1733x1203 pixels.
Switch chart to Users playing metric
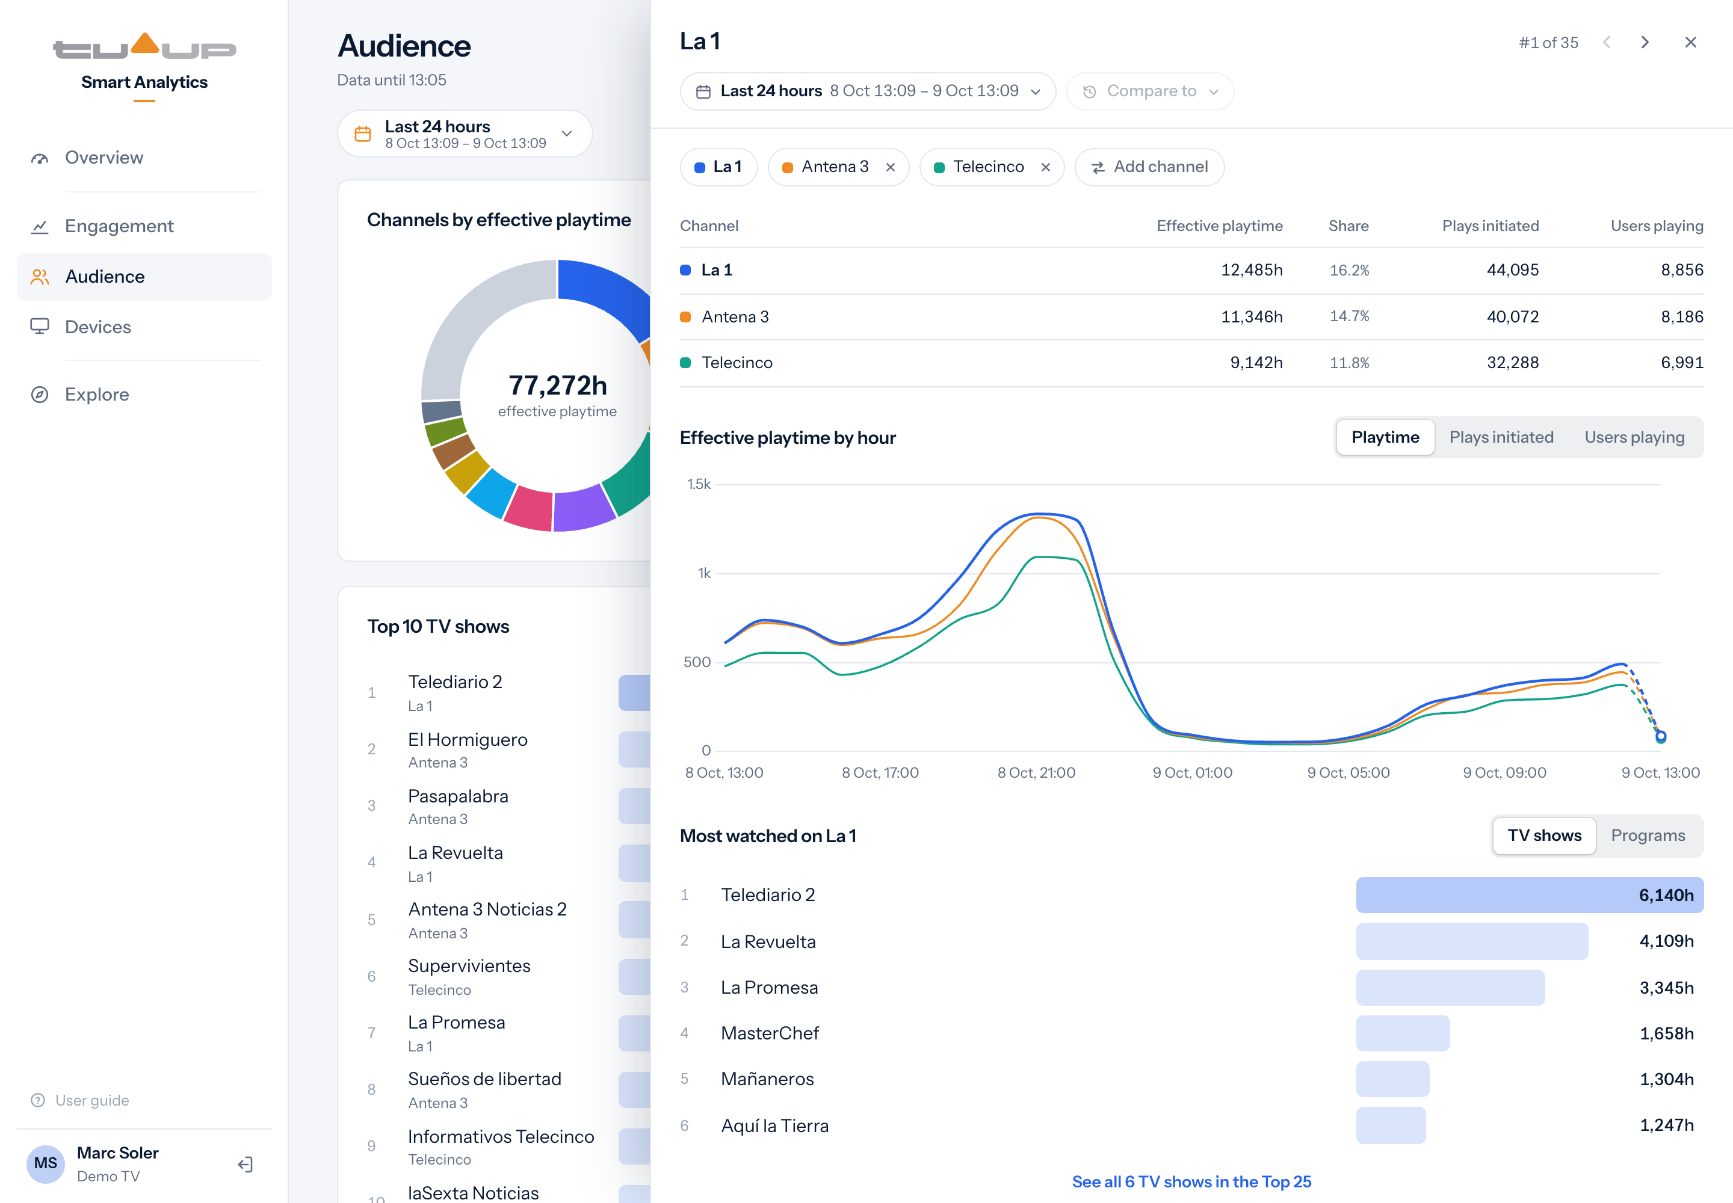(x=1634, y=437)
